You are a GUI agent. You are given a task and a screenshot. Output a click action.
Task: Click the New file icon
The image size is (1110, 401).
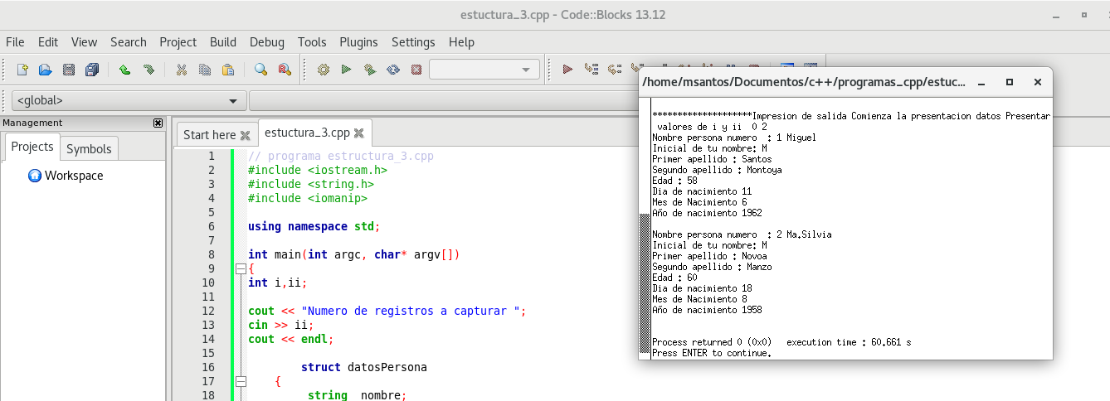pos(23,70)
